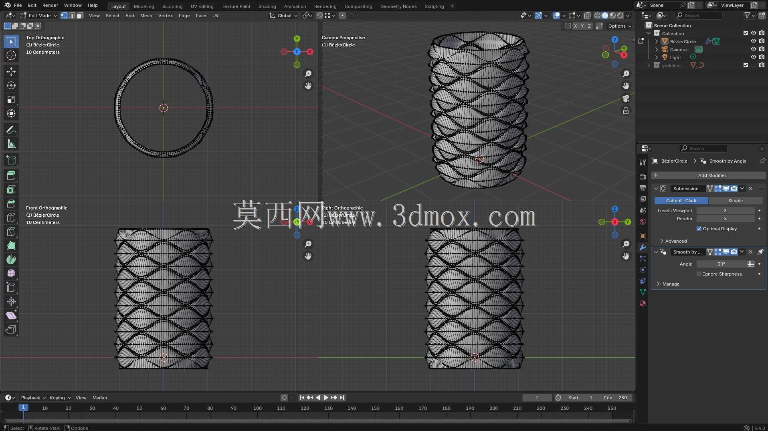Collapse the Subdivision modifier panel
The image size is (768, 431).
pyautogui.click(x=656, y=189)
